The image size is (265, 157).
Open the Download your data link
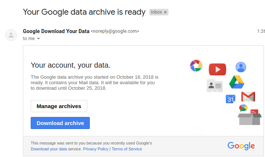click(x=49, y=149)
